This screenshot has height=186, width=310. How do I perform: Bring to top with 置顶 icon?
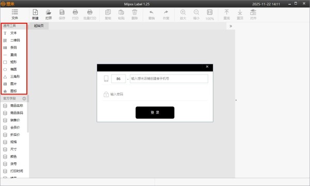coord(240,12)
